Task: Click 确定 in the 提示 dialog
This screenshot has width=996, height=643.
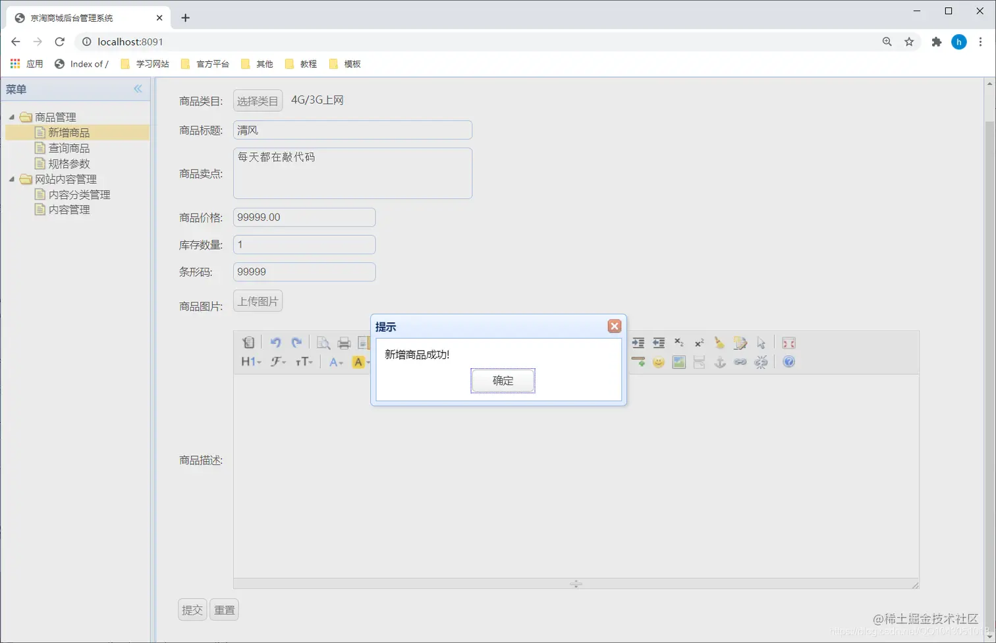Action: (503, 381)
